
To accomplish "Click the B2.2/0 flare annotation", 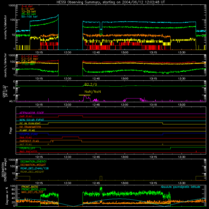I will pos(91,84).
